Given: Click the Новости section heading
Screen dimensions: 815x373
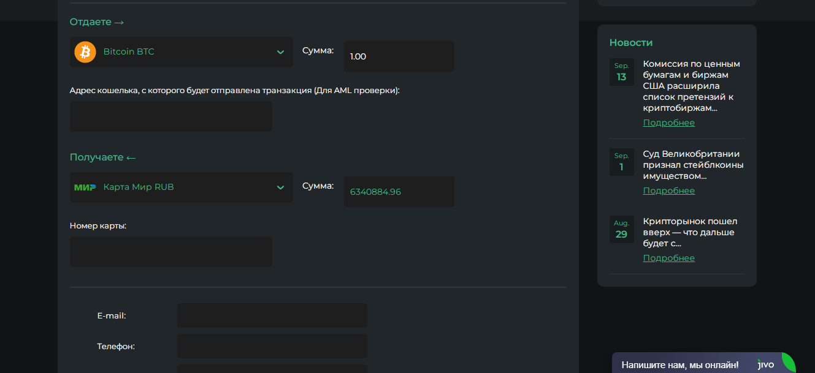Looking at the screenshot, I should click(631, 43).
